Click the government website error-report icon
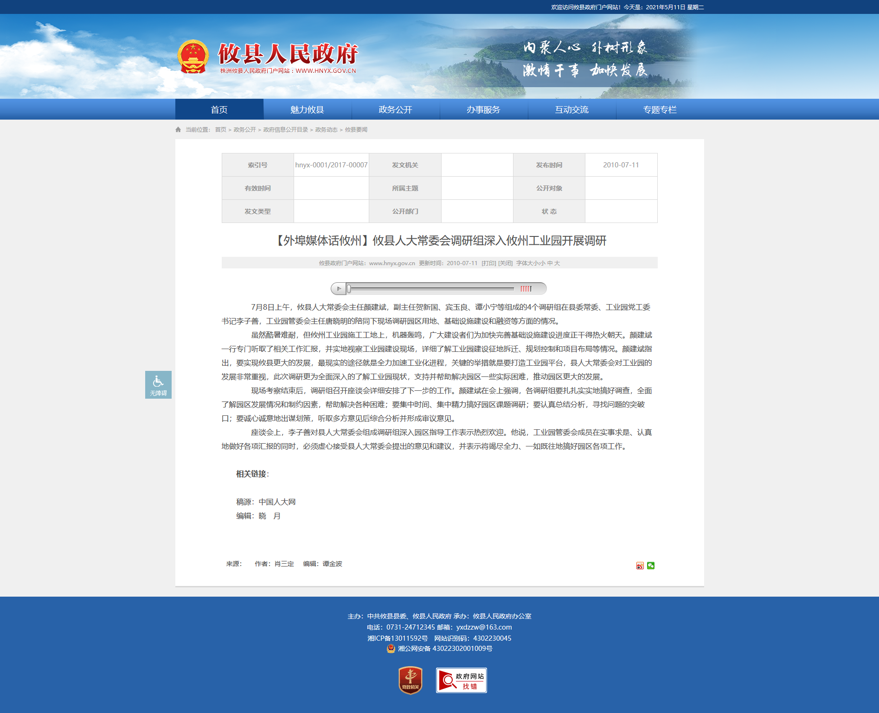This screenshot has width=879, height=713. (461, 680)
